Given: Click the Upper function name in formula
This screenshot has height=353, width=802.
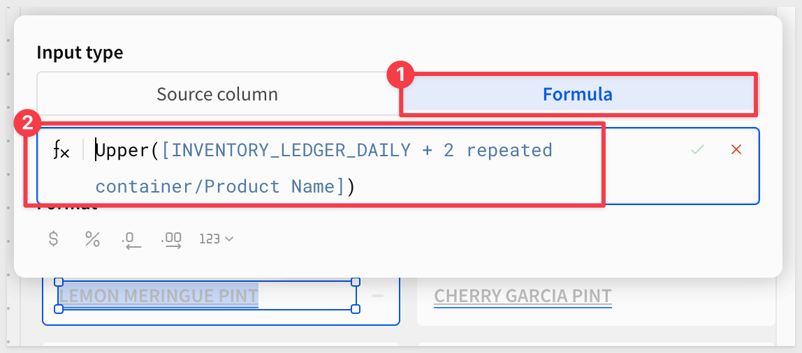Looking at the screenshot, I should point(119,150).
